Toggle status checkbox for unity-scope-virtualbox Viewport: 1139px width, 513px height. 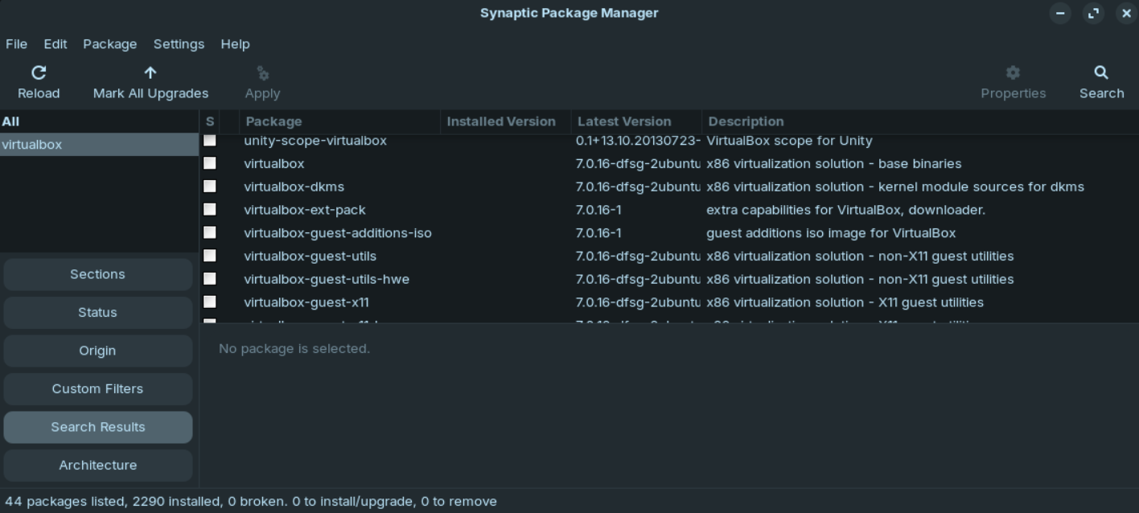[210, 140]
